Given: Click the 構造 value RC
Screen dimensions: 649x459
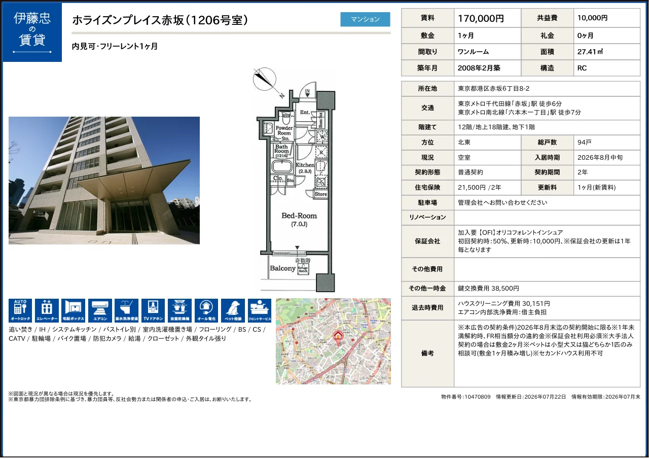Looking at the screenshot, I should [x=582, y=68].
